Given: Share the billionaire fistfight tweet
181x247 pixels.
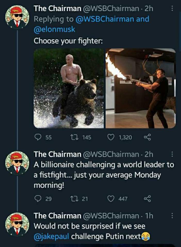Looking at the screenshot, I should click(147, 198).
